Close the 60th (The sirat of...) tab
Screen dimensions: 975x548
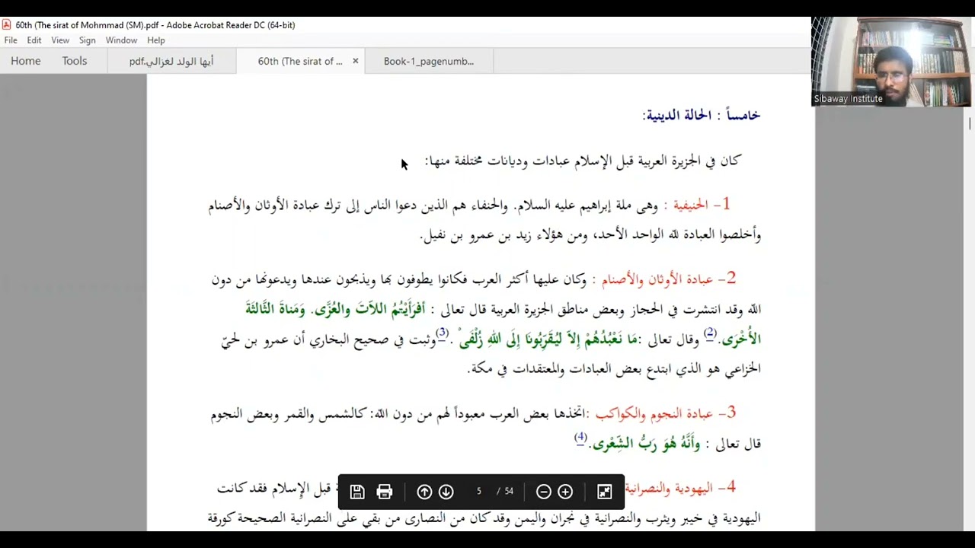tap(355, 61)
